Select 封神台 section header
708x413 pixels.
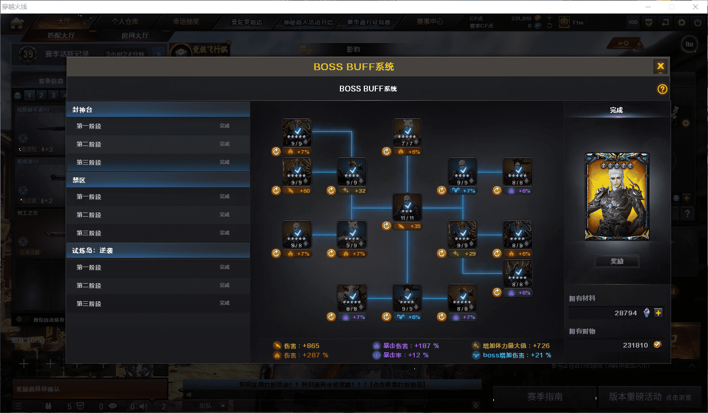pos(158,110)
